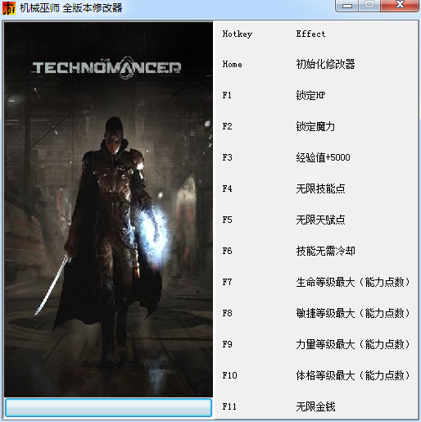Click 生命等级最大（能力点数） label
The image size is (421, 422).
pyautogui.click(x=353, y=282)
